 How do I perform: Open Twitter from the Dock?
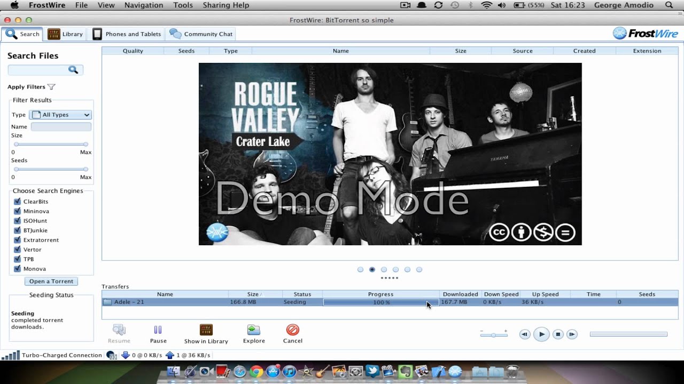(x=372, y=372)
